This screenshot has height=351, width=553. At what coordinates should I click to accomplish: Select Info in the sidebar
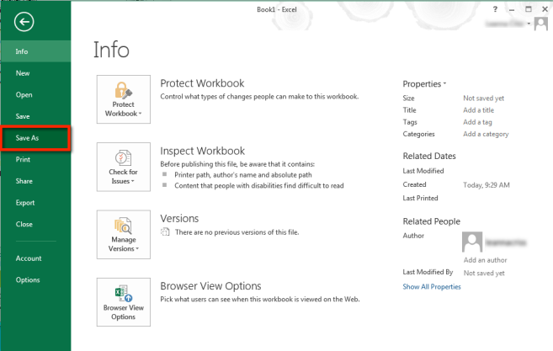(x=35, y=51)
